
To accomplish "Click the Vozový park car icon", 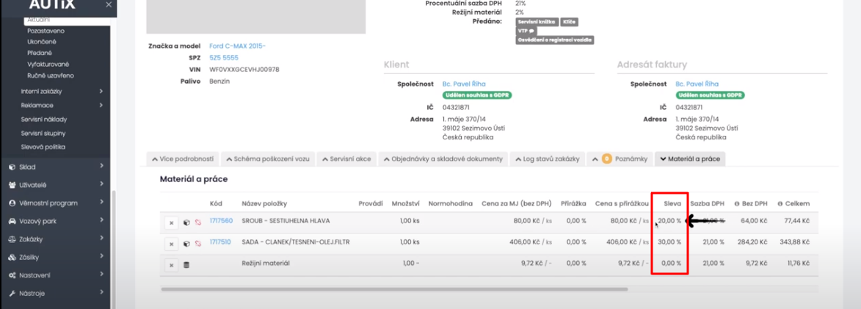I will pyautogui.click(x=12, y=221).
